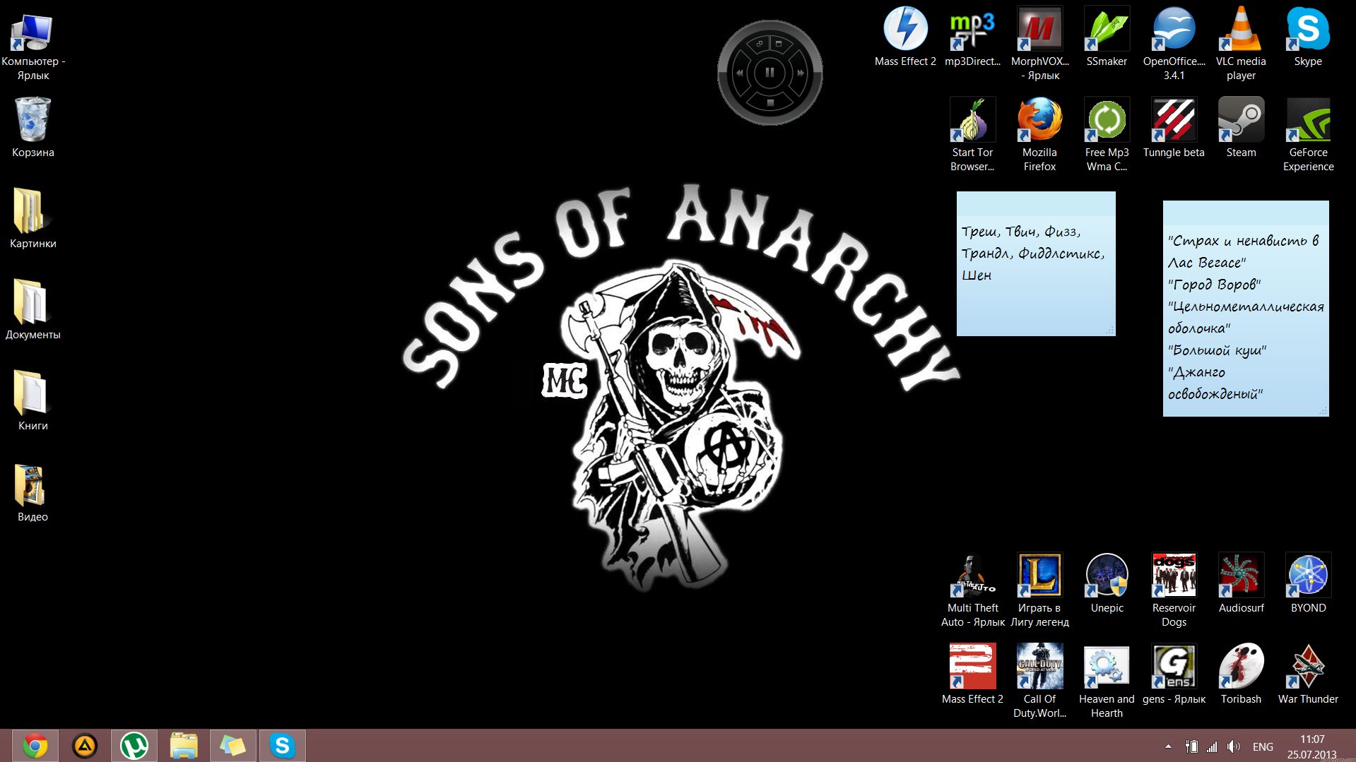Stop playback in the media widget
Screen dimensions: 1356x762
(x=770, y=103)
